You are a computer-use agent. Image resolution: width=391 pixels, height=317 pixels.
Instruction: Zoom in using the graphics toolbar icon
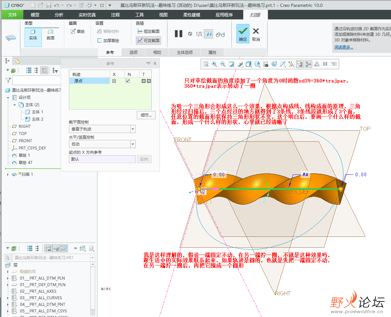point(214,64)
